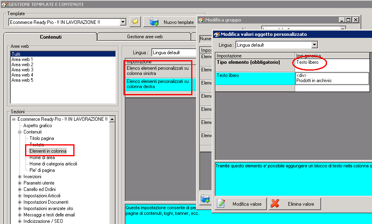Switch to the Gestione aree web tab
This screenshot has width=372, height=224.
tap(145, 37)
